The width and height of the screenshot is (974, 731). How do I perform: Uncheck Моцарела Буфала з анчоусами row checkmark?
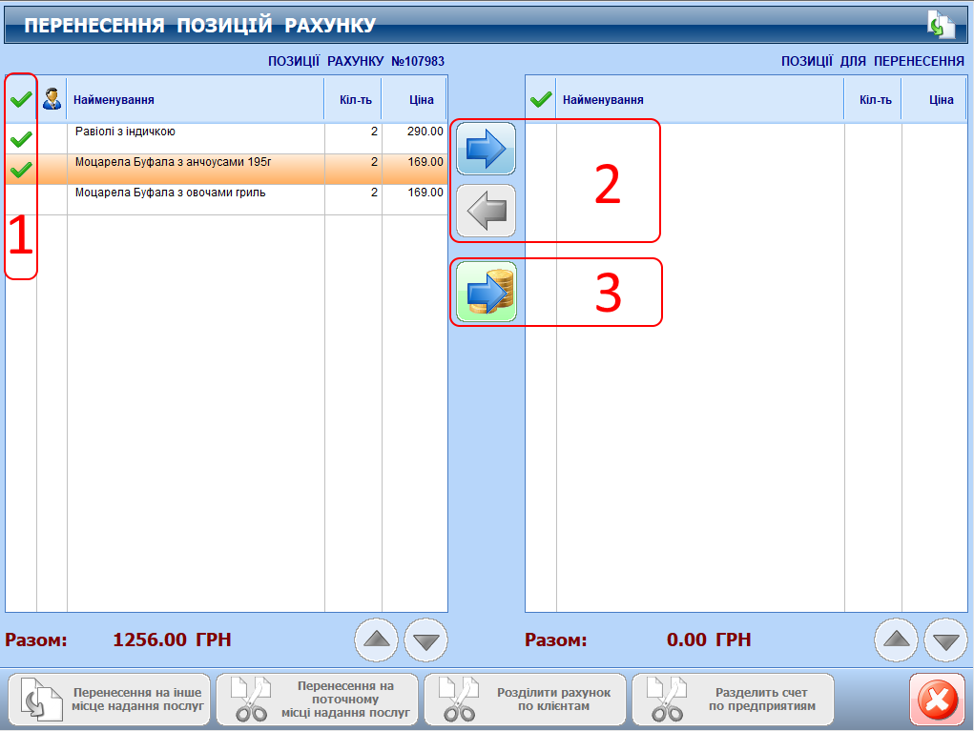(x=21, y=170)
